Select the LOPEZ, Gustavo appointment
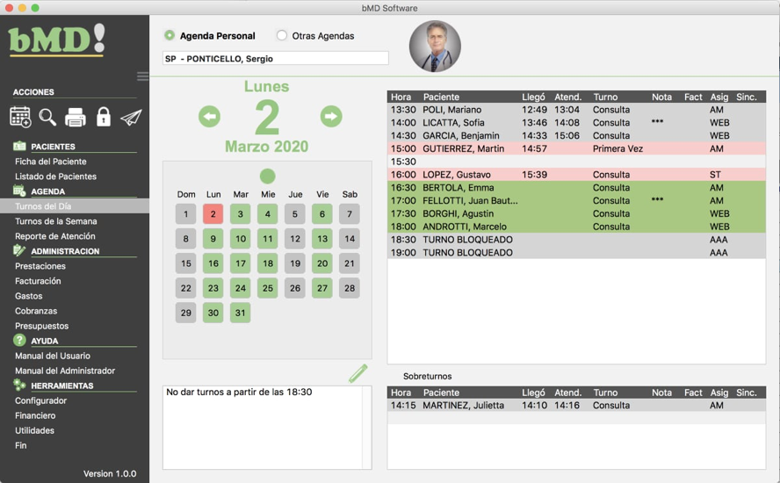780x483 pixels. 576,175
